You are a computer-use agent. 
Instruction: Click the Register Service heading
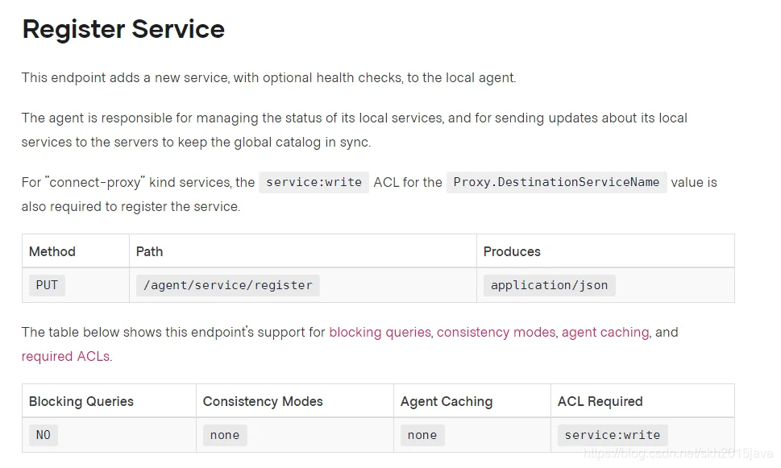[x=123, y=30]
